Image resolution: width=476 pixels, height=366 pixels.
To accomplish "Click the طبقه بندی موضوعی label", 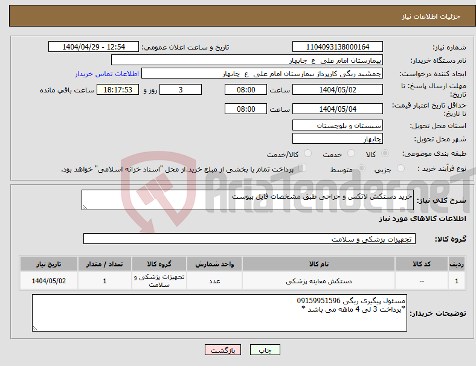I will [x=434, y=154].
